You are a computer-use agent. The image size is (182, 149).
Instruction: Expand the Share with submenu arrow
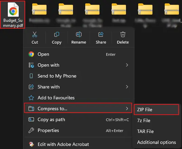pyautogui.click(x=127, y=87)
